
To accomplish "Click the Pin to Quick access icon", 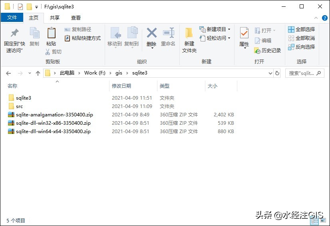I will (x=15, y=33).
